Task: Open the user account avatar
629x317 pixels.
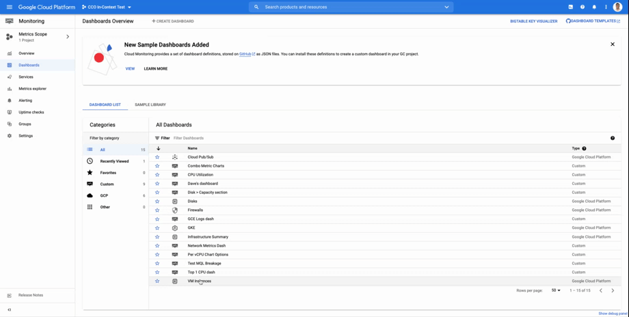Action: (x=617, y=8)
